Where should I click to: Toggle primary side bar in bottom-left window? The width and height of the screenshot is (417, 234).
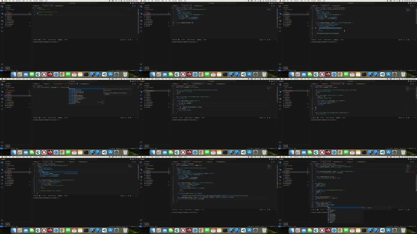click(131, 159)
